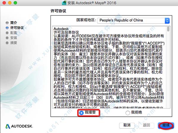
Task: Select the 安装 step in sidebar
Action: tap(14, 38)
